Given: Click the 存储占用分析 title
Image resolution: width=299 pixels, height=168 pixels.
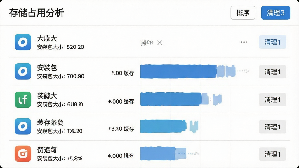Looking at the screenshot, I should [x=36, y=13].
